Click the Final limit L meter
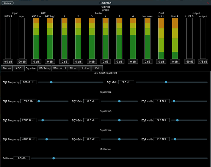Screen dimensions: 211x167 pyautogui.click(x=161, y=38)
